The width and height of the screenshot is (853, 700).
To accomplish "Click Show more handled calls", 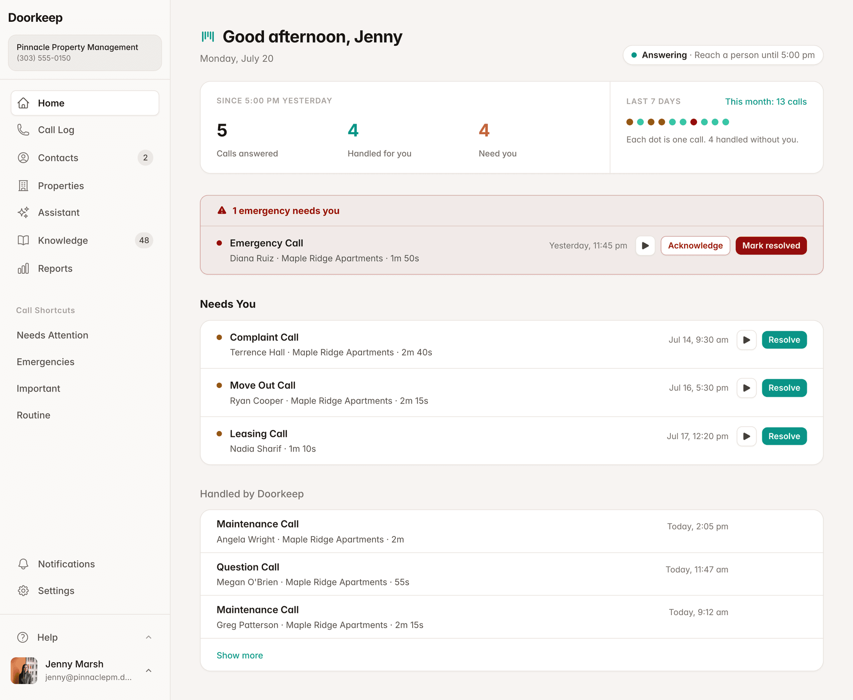I will coord(239,656).
